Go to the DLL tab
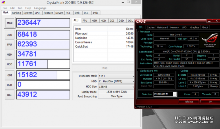 (86, 13)
